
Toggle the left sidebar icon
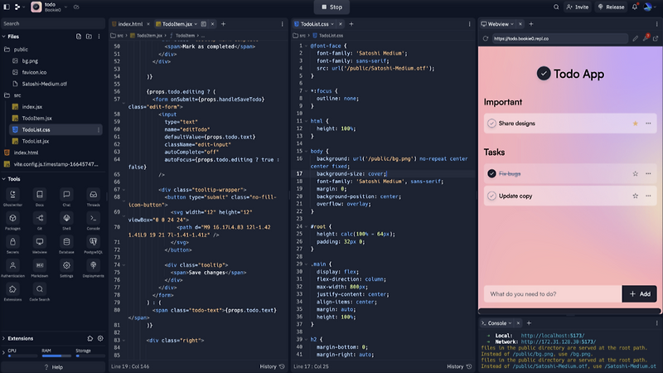[x=7, y=7]
